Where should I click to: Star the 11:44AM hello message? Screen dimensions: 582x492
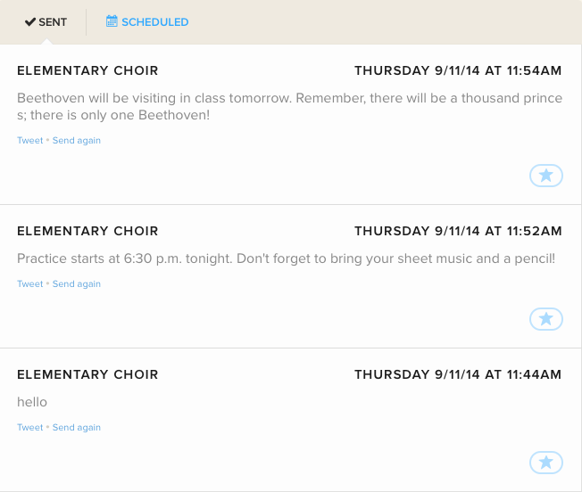[546, 463]
